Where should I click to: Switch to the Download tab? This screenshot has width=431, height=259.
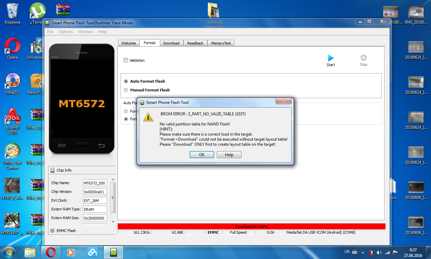tap(171, 43)
